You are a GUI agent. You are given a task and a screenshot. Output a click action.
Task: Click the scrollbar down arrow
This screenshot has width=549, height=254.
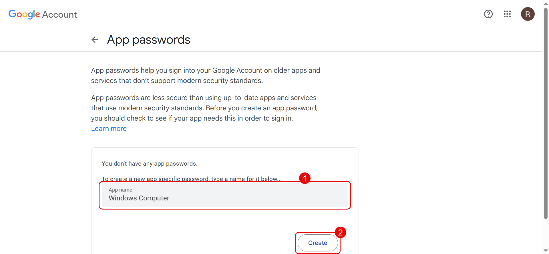coord(545,250)
